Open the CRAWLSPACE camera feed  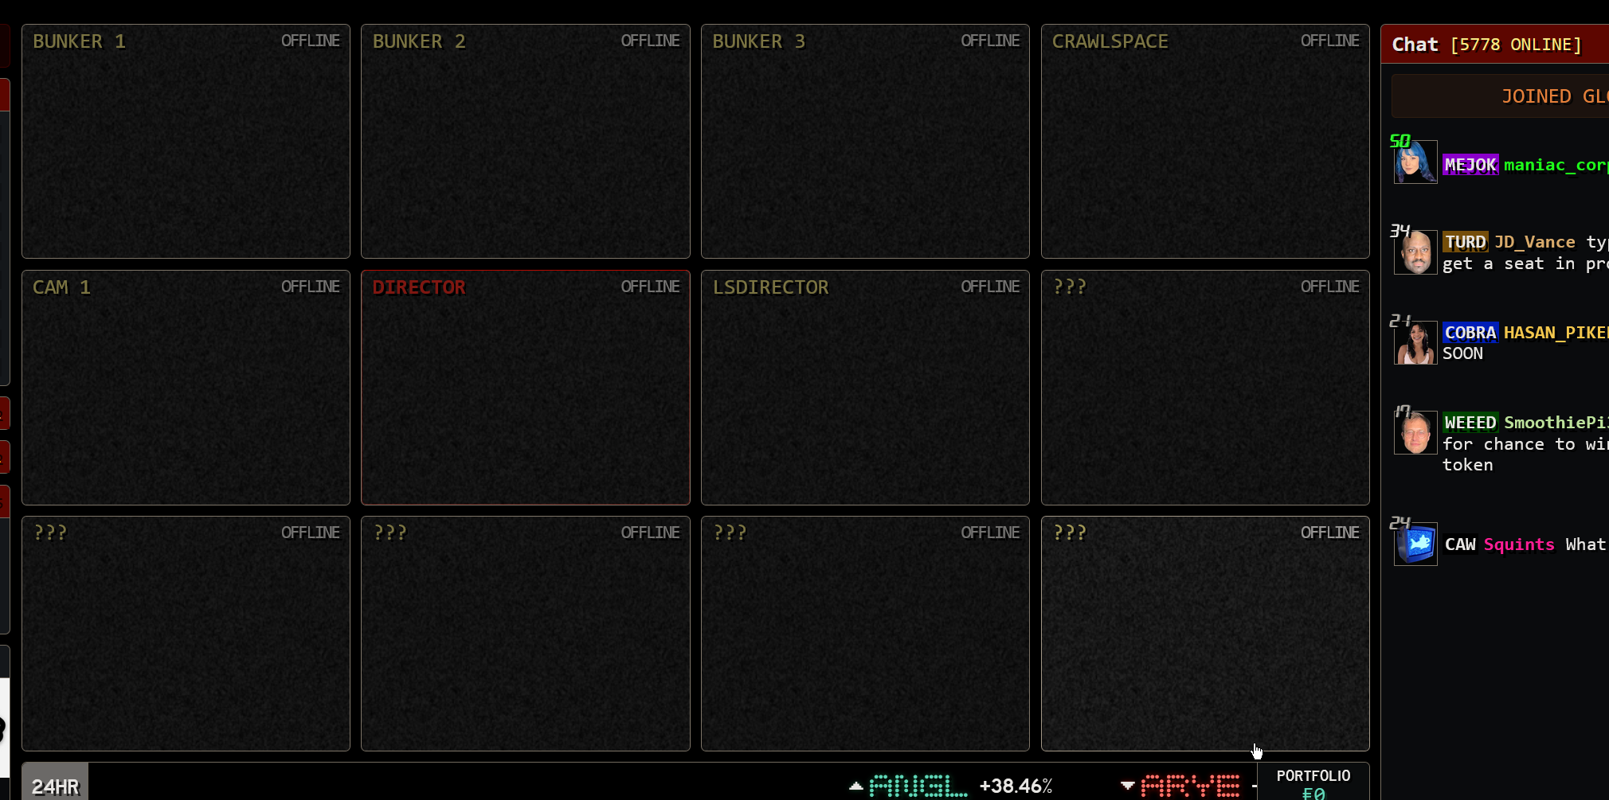point(1205,141)
